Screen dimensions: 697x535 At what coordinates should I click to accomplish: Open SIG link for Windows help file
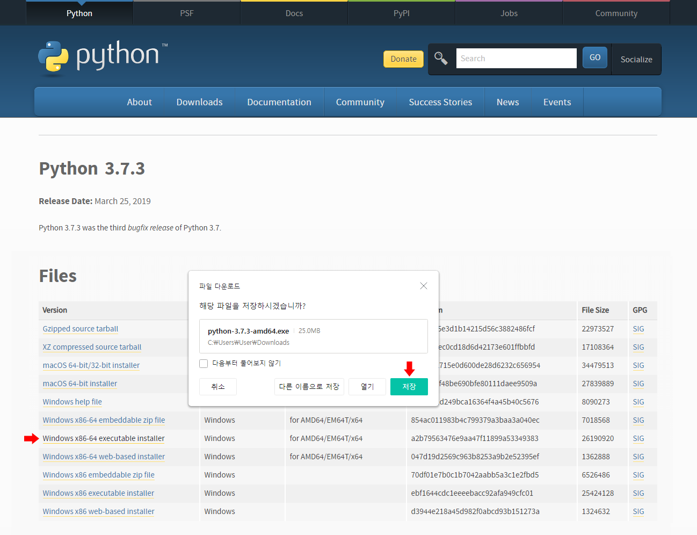638,402
